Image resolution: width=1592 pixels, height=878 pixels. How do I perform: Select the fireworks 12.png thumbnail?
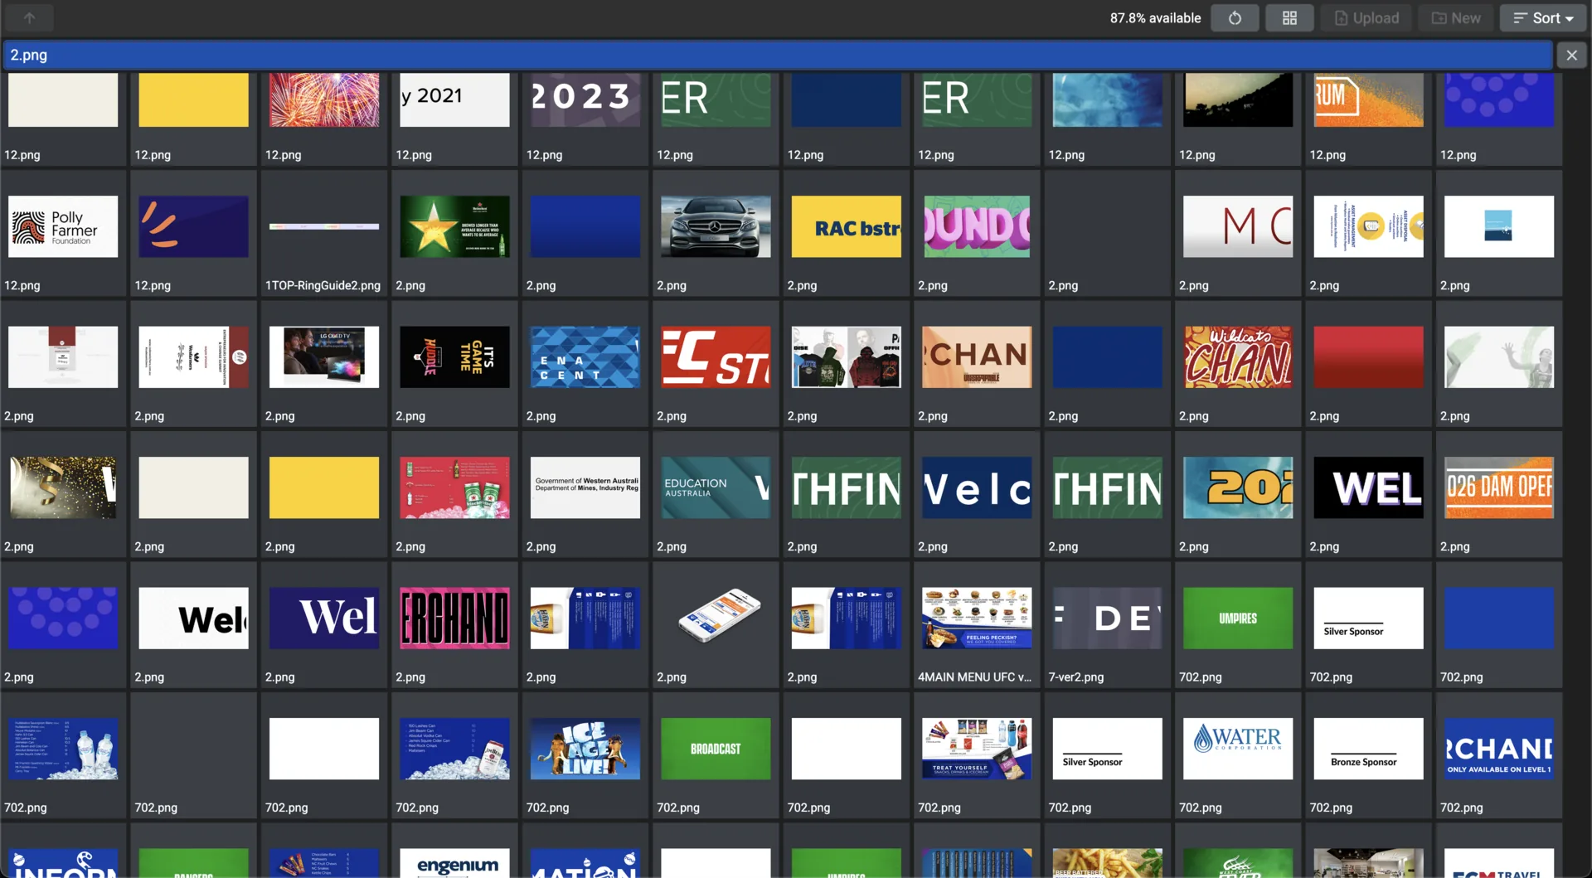pyautogui.click(x=324, y=99)
